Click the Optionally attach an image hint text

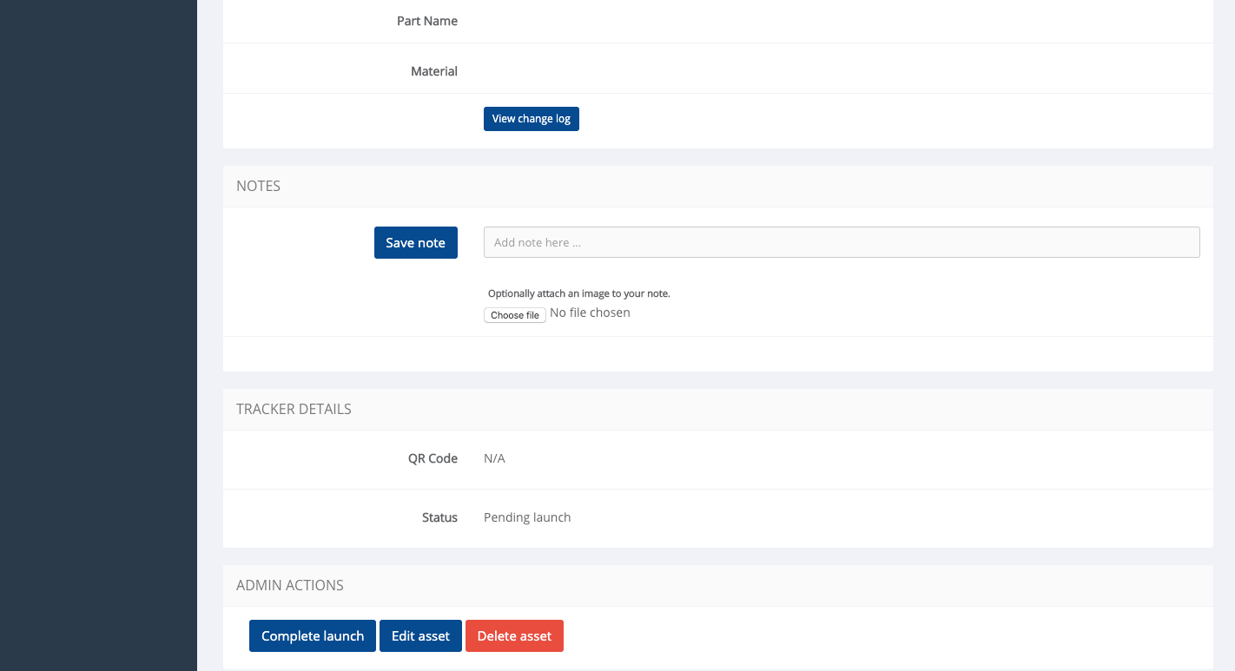point(578,293)
